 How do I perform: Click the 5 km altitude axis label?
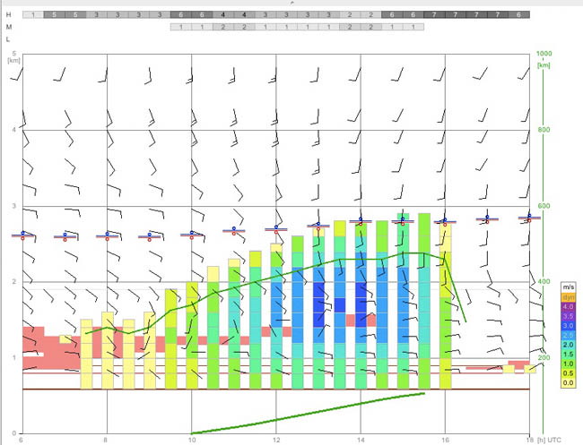tap(14, 54)
